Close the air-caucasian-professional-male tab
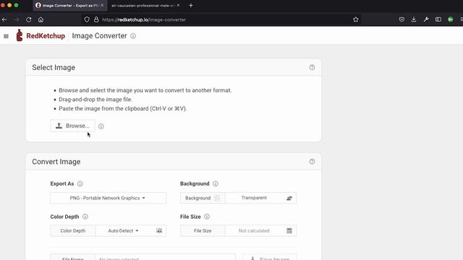 (x=178, y=5)
